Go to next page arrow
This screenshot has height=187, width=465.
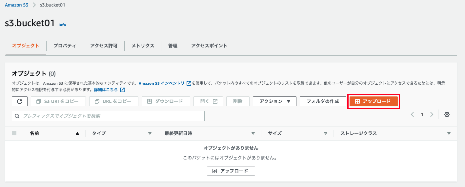click(x=432, y=114)
